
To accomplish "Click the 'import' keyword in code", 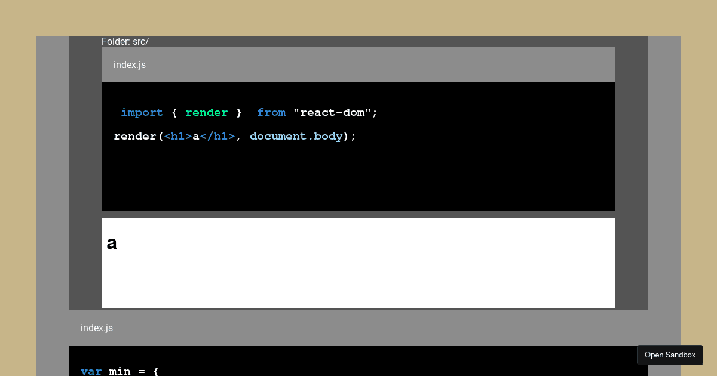I will (142, 112).
